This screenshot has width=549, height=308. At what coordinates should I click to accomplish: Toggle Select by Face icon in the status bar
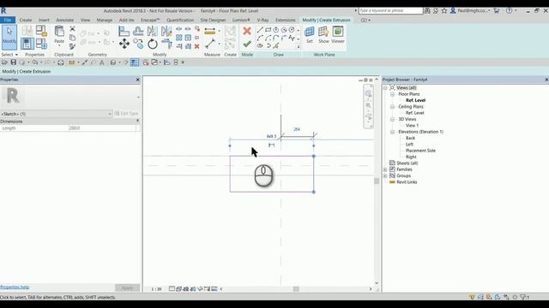[x=498, y=297]
